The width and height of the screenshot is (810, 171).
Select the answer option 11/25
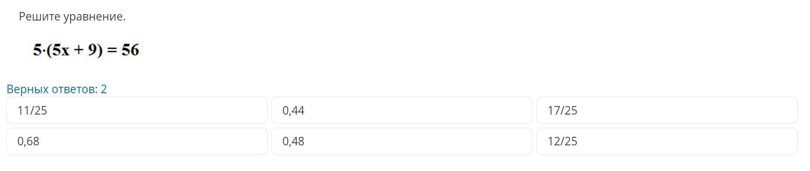(x=137, y=110)
